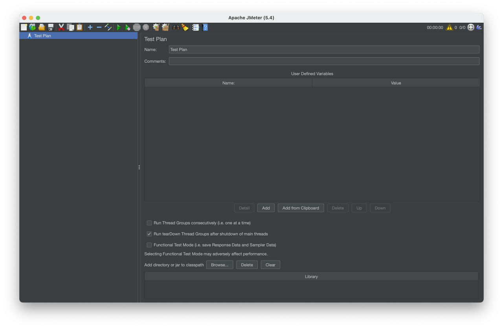This screenshot has width=503, height=328.
Task: Collapse all nodes with minus icon
Action: (x=99, y=27)
